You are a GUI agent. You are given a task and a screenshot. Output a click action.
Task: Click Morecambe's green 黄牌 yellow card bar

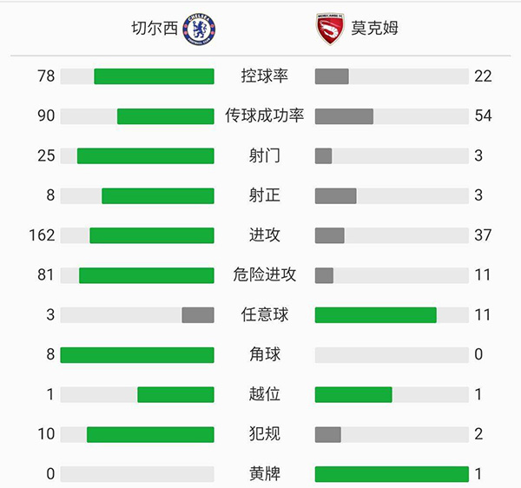[392, 474]
